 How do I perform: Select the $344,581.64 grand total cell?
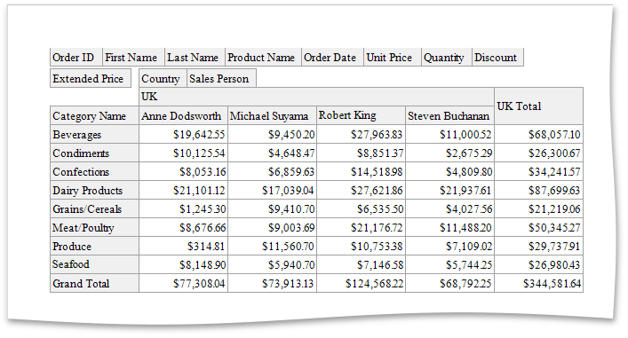pyautogui.click(x=538, y=283)
